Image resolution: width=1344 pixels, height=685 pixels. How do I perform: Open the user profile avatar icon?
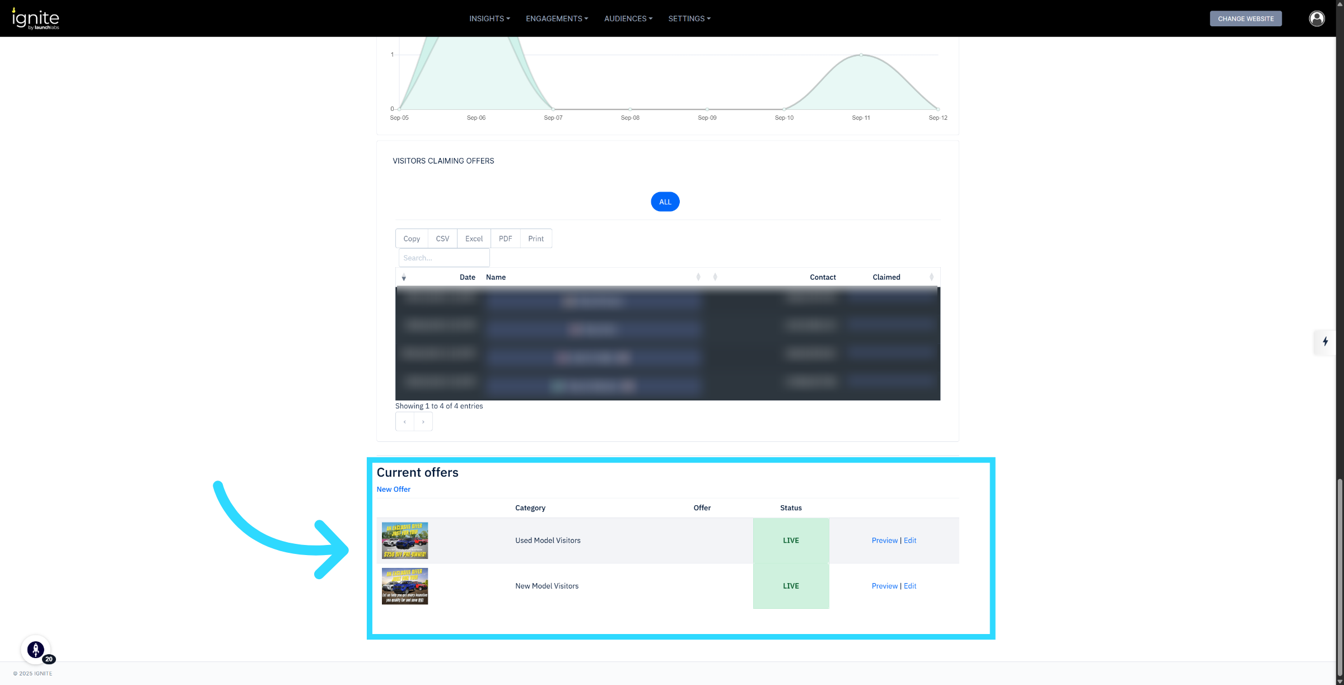(x=1317, y=18)
